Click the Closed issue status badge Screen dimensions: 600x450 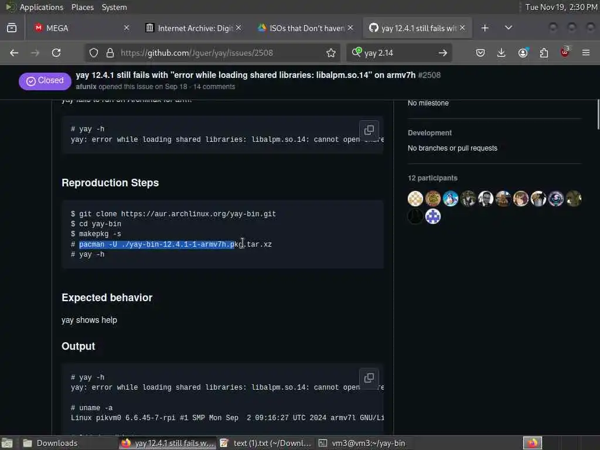pyautogui.click(x=45, y=81)
